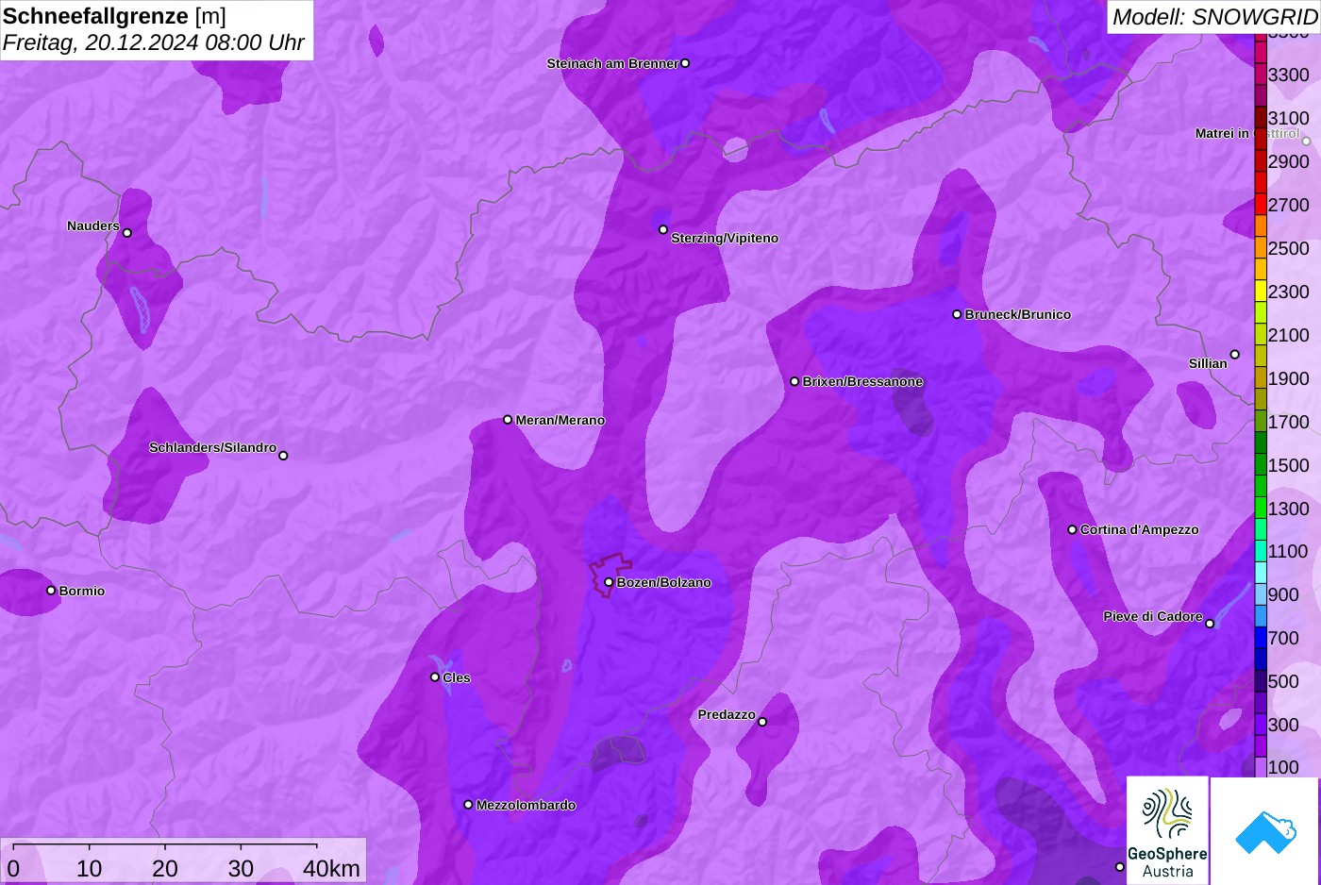Click the Schneefallgrenze [m] title
1321x885 pixels.
click(114, 16)
